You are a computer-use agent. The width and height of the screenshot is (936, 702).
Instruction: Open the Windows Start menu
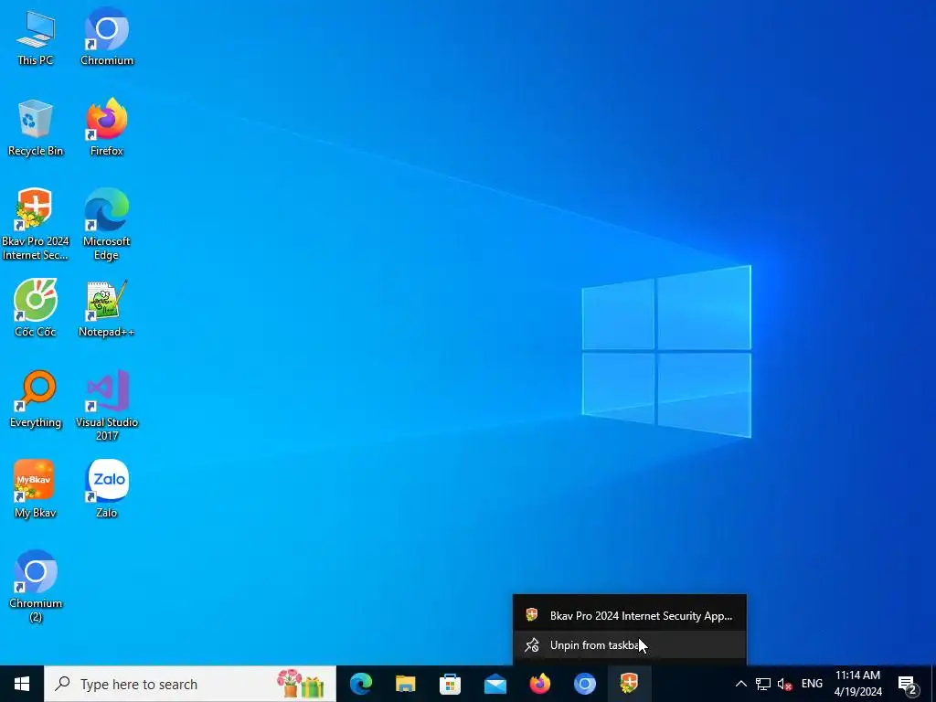click(22, 684)
